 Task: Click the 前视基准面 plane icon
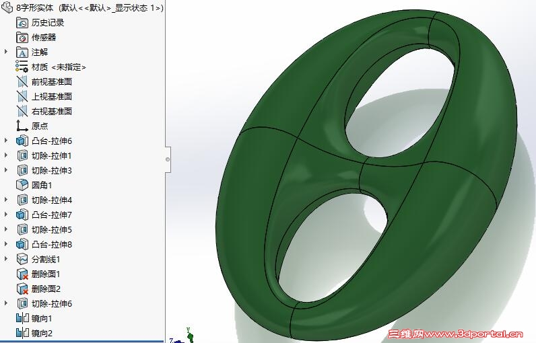pyautogui.click(x=22, y=81)
